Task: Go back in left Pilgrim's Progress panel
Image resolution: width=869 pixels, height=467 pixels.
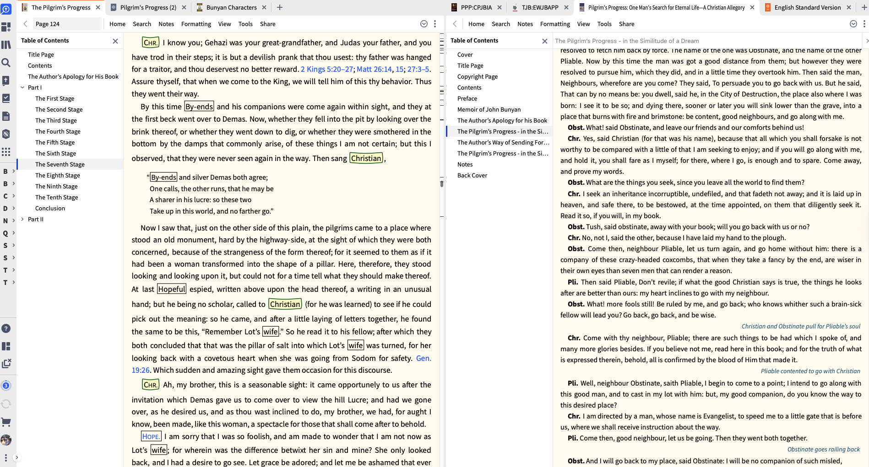Action: 25,24
